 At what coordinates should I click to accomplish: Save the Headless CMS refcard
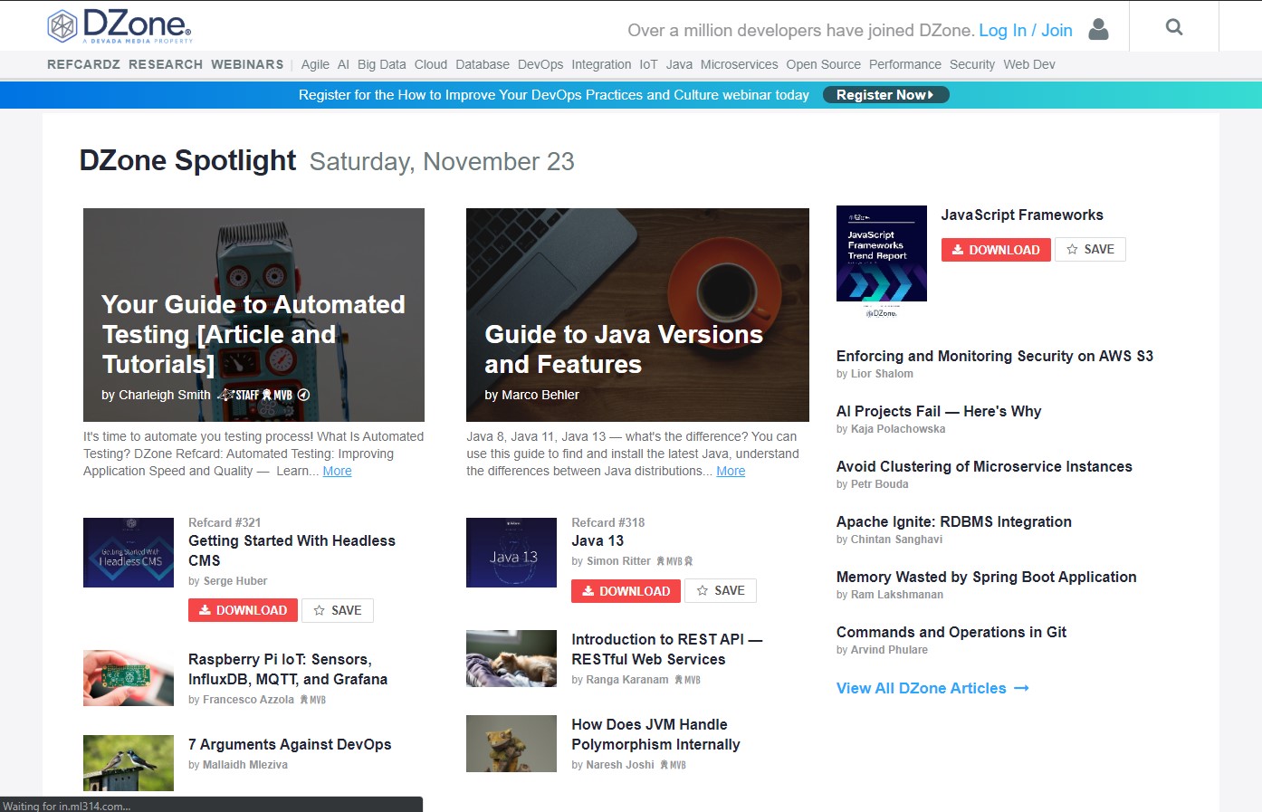point(337,610)
